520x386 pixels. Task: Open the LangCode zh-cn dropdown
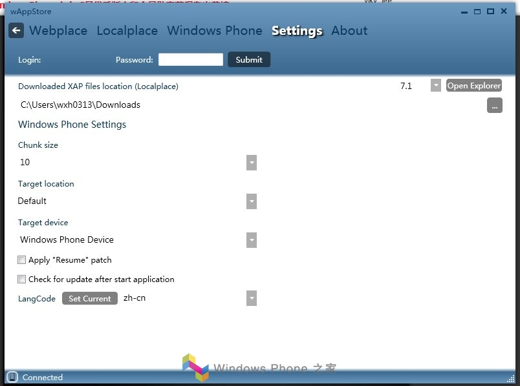click(252, 298)
